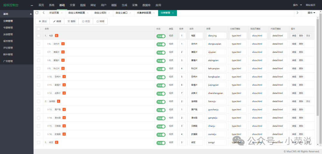Click the 名称 input field for 剧情片
Image resolution: width=322 pixels, height=154 pixels.
pyautogui.click(x=196, y=85)
